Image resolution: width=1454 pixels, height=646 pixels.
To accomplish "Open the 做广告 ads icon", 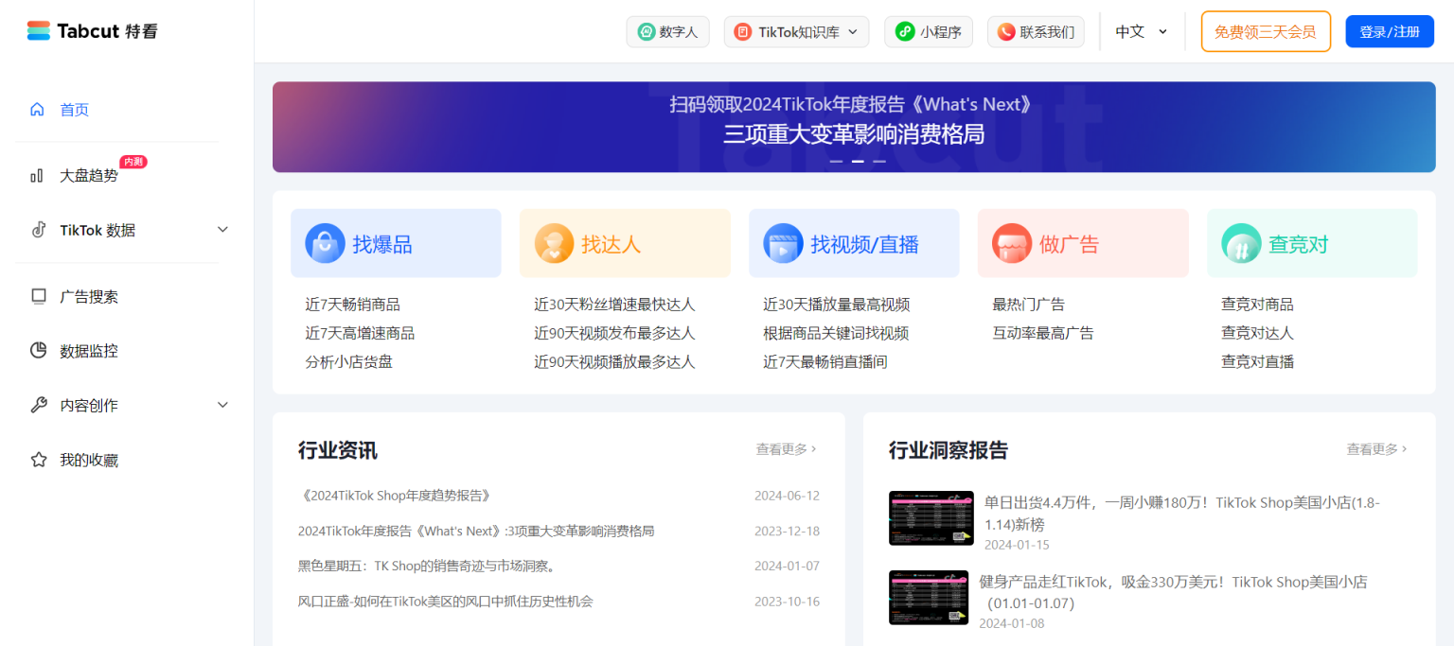I will [1012, 242].
